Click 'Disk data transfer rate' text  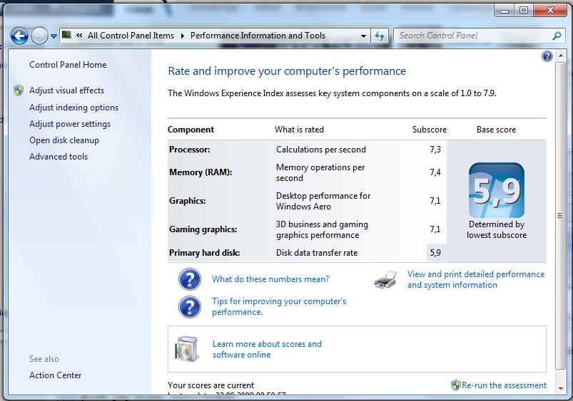pyautogui.click(x=317, y=253)
